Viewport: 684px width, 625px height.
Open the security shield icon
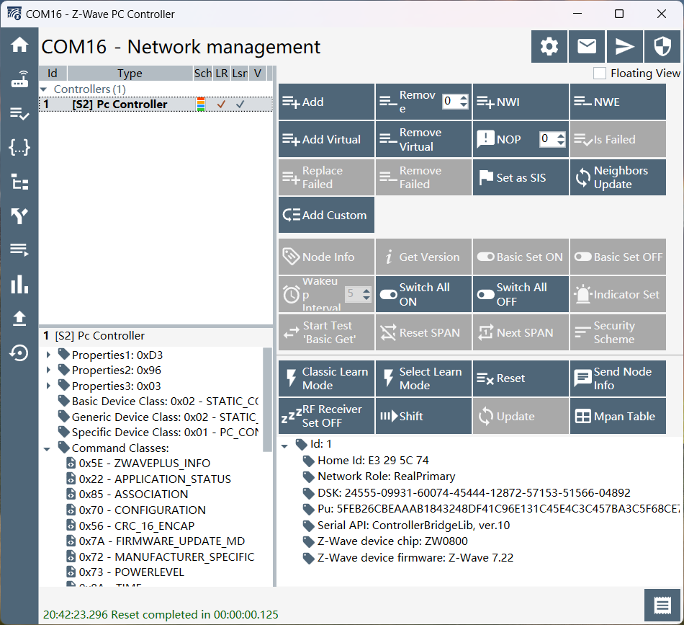click(x=662, y=47)
